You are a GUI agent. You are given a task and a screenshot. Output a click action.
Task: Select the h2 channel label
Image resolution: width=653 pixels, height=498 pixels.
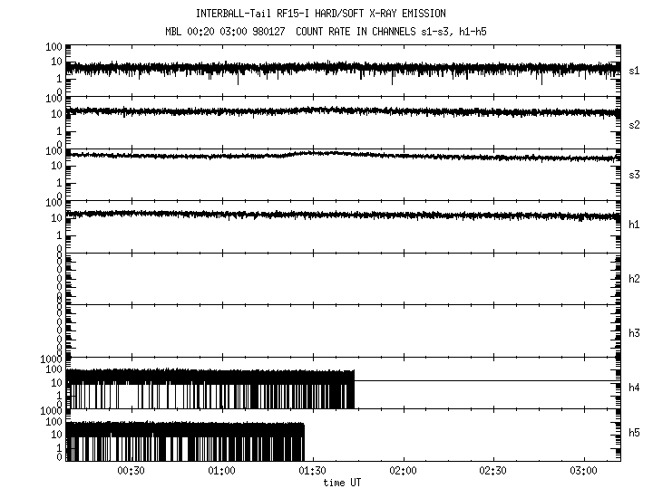(635, 279)
